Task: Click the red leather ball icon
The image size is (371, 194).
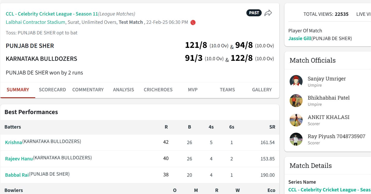Action: [x=192, y=23]
